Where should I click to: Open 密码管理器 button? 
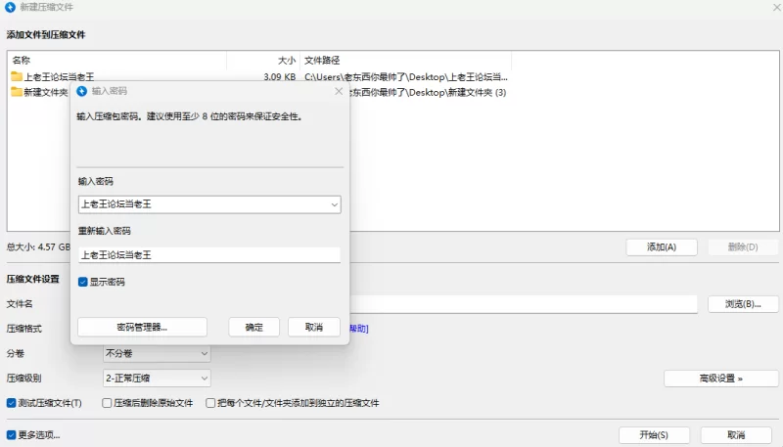pos(142,328)
